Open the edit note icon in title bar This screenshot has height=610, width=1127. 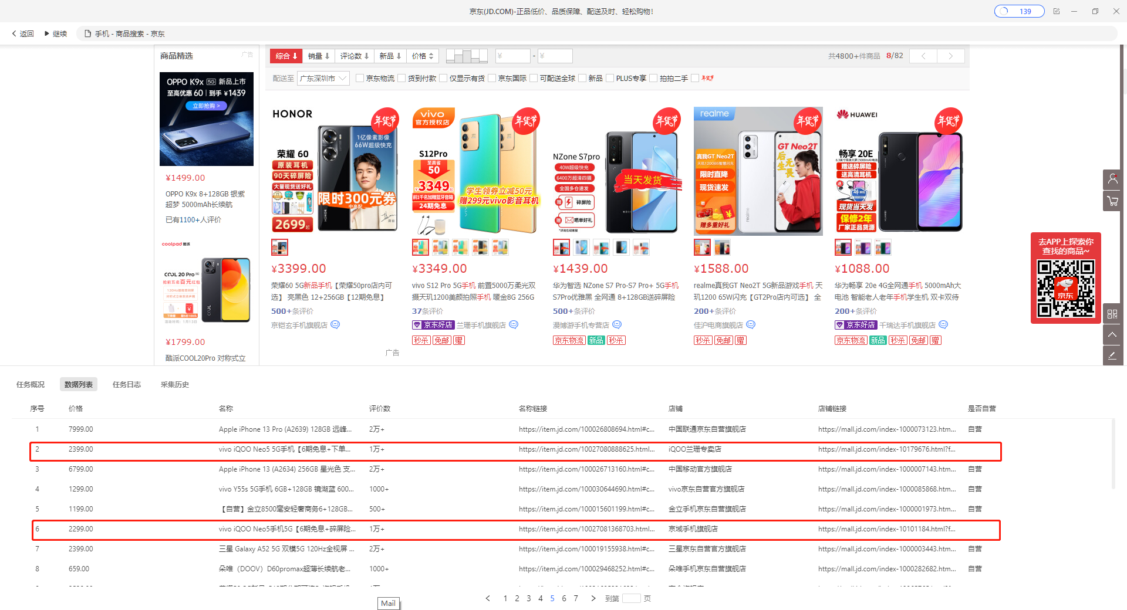click(1057, 11)
